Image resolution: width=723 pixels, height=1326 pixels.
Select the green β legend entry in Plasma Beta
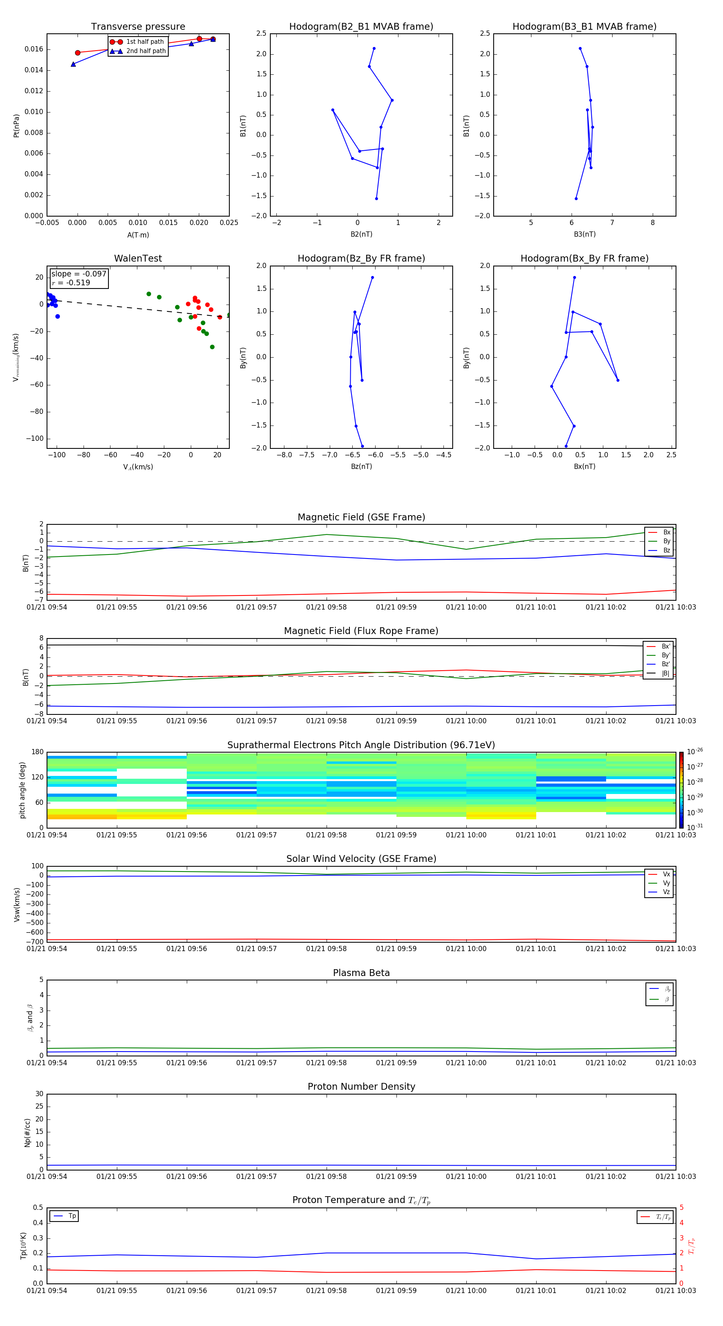[660, 999]
